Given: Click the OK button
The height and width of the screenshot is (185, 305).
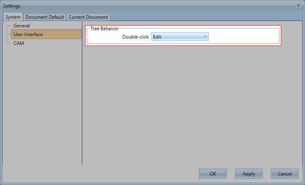Looking at the screenshot, I should 213,173.
